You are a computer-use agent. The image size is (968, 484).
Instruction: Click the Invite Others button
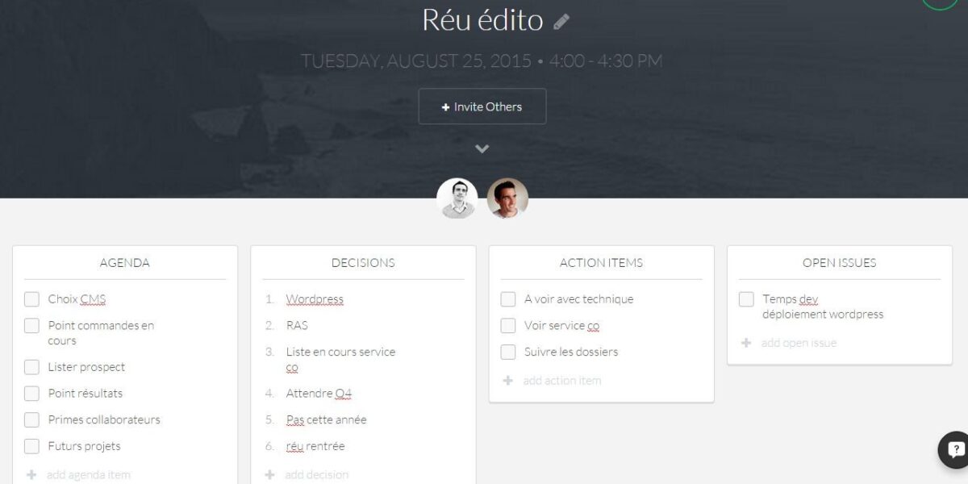[x=482, y=106]
